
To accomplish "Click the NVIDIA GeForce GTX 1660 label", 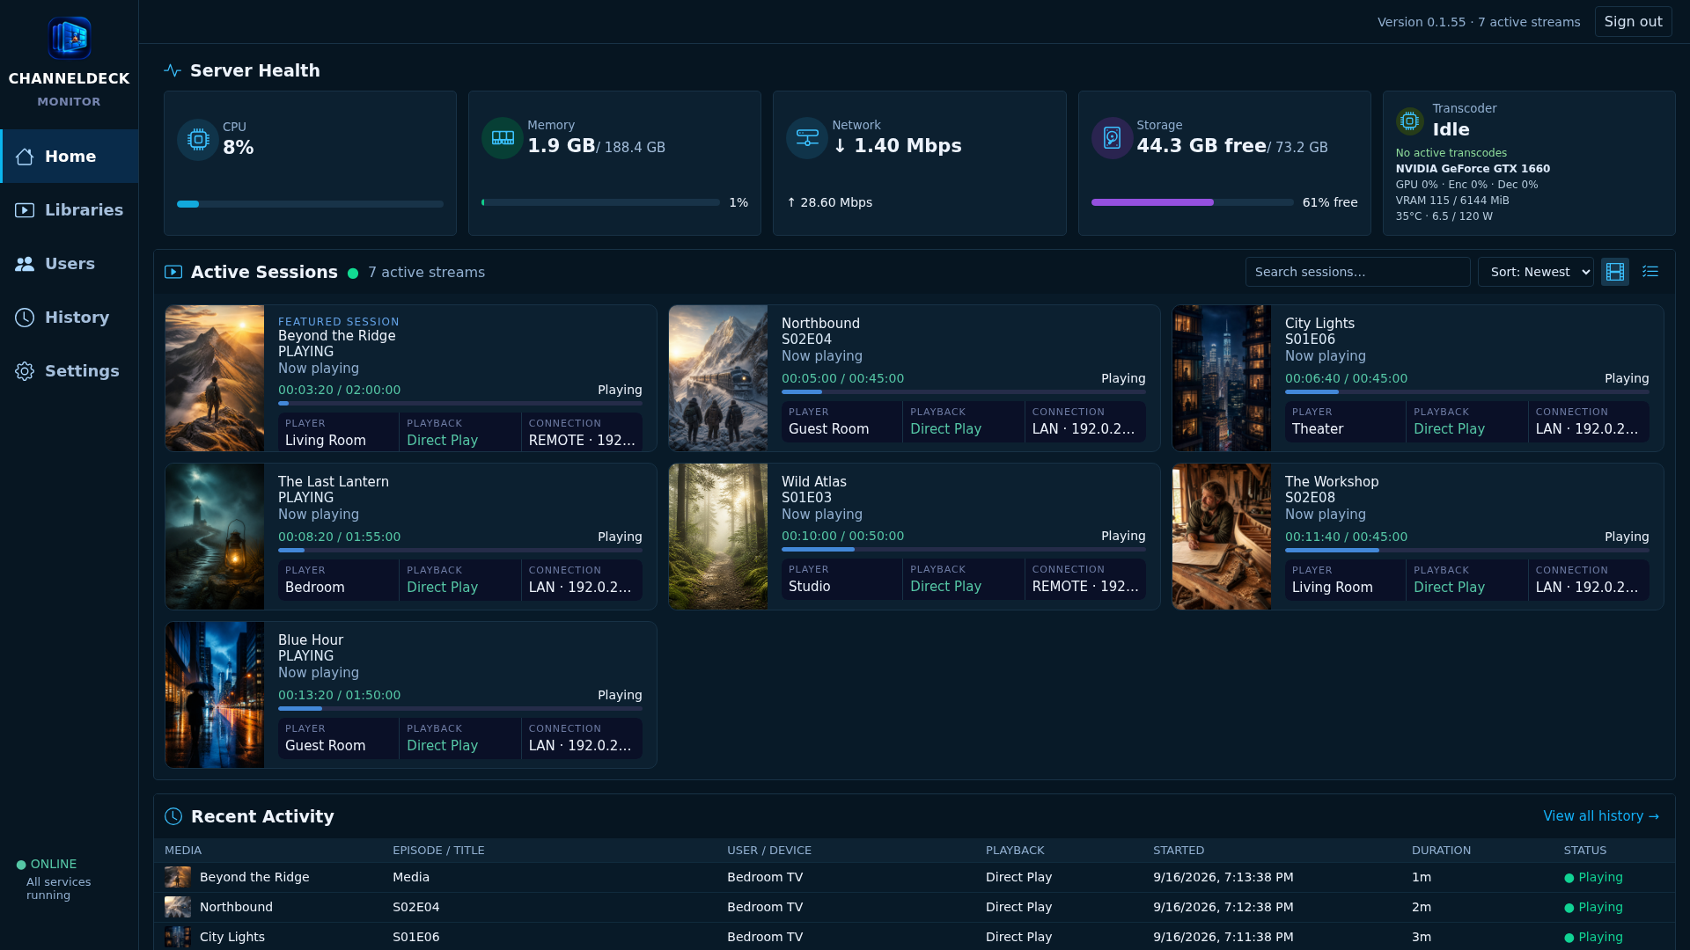I will tap(1473, 169).
